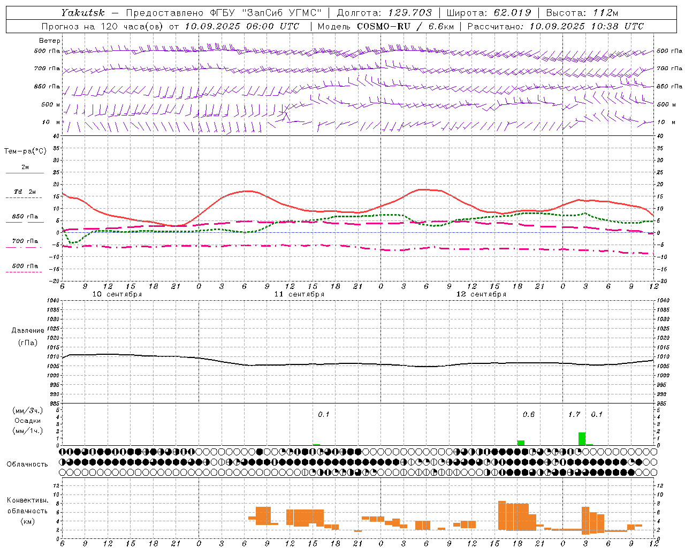Click the 'Ветер' wind panel label
Viewport: 685px width, 548px height.
click(x=50, y=41)
